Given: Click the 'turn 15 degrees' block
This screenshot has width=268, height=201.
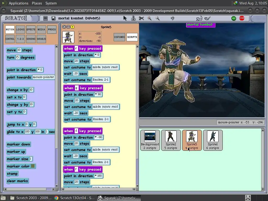Looking at the screenshot, I should click(x=21, y=57).
